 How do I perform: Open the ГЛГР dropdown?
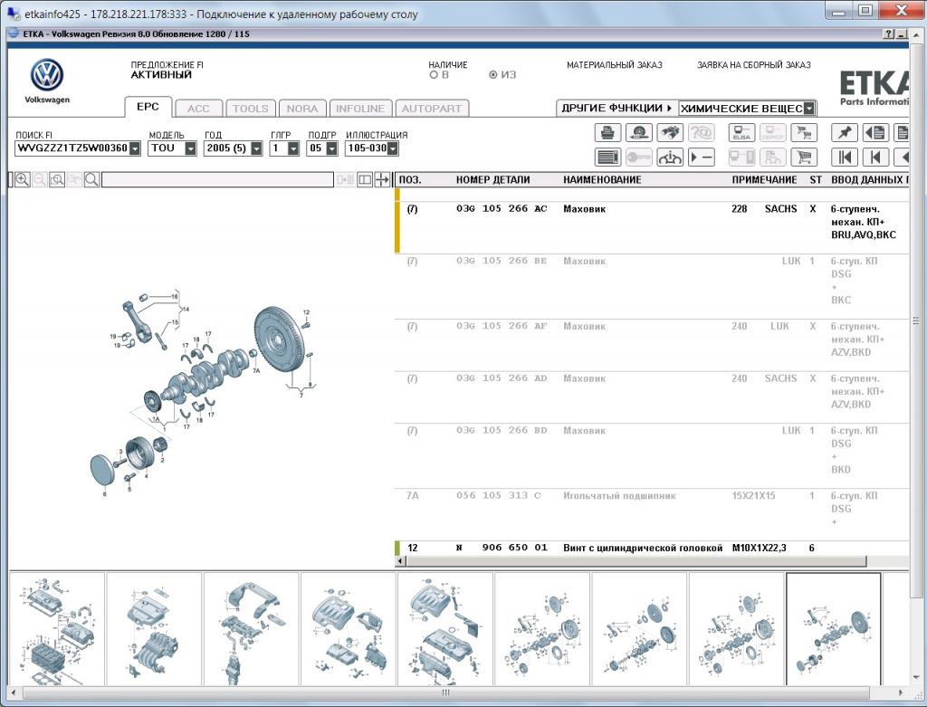[x=293, y=148]
